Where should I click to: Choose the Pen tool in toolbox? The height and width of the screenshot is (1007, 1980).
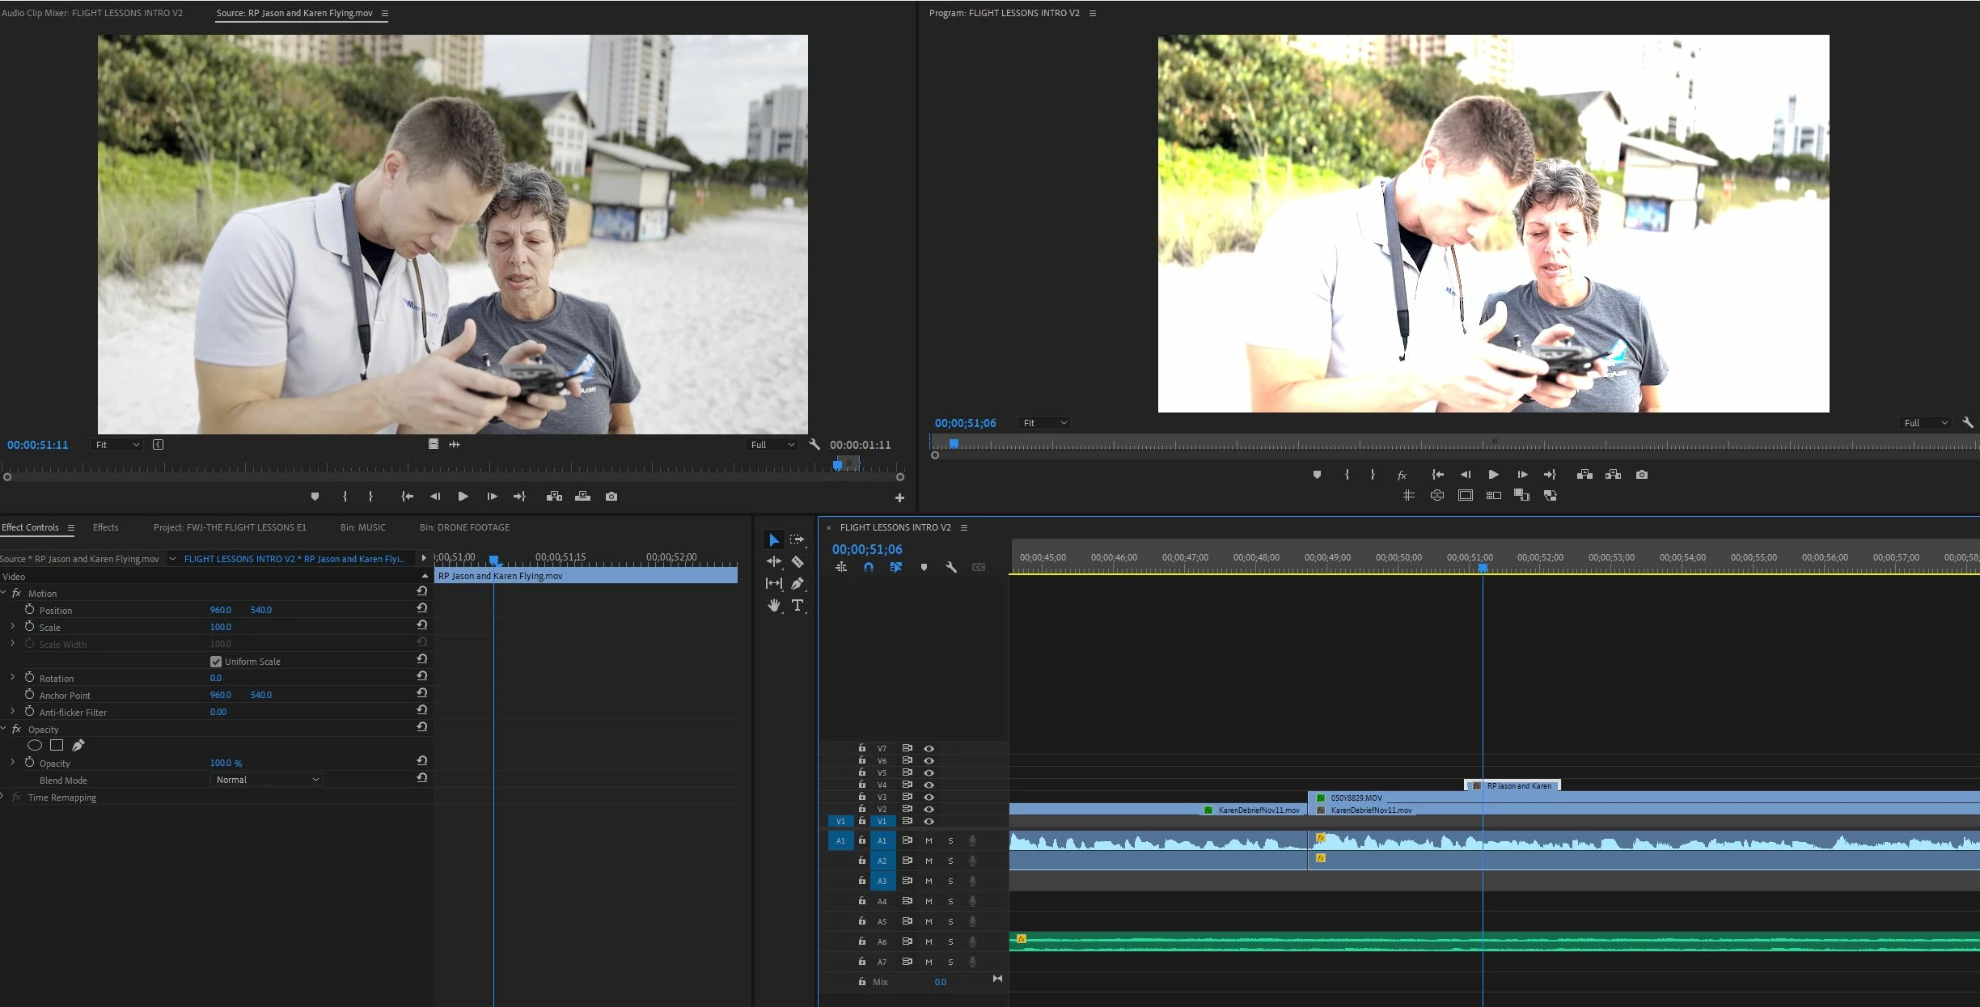[x=797, y=583]
